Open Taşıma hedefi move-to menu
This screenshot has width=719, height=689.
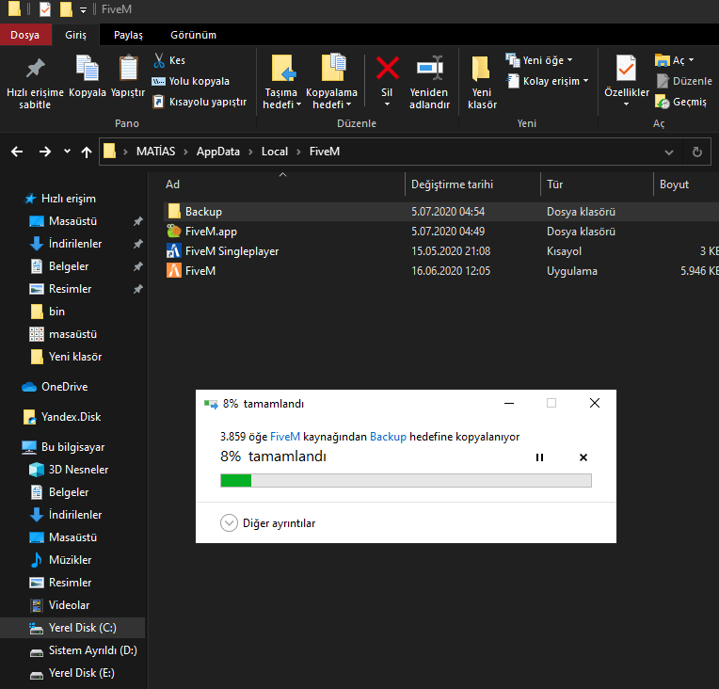[x=281, y=83]
